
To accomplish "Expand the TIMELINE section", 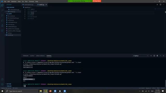I will 9,86.
